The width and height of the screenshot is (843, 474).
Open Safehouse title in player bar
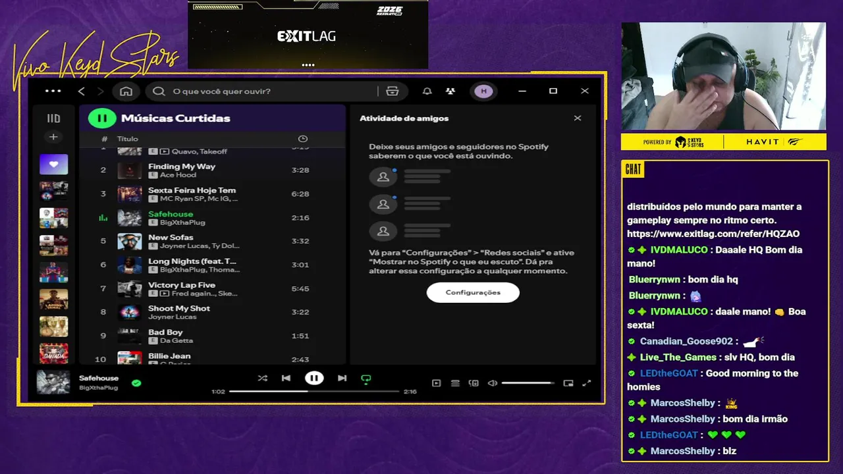point(99,378)
